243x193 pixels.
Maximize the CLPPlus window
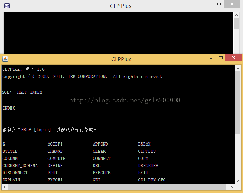221,58
